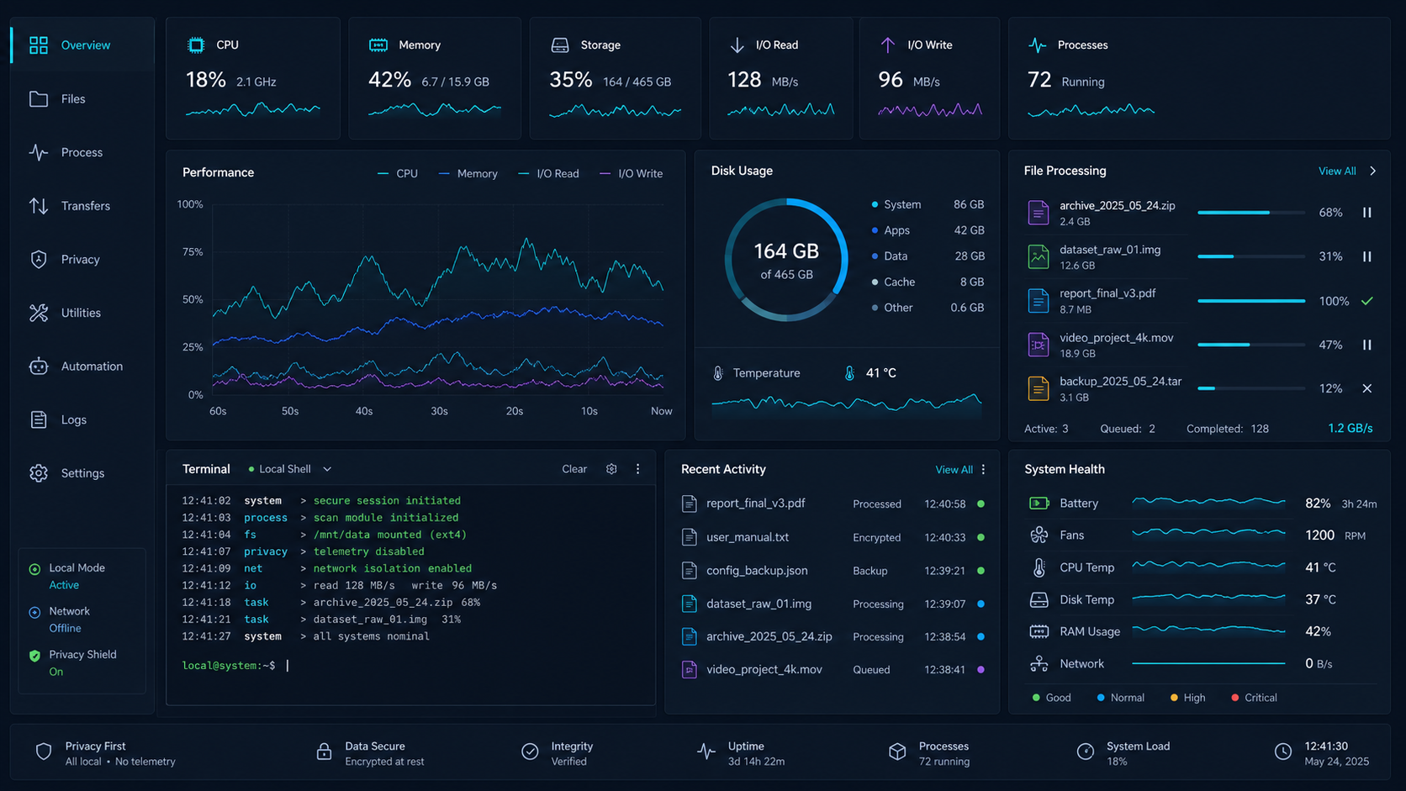Open Utilities in the sidebar
Viewport: 1406px width, 791px height.
(x=82, y=313)
